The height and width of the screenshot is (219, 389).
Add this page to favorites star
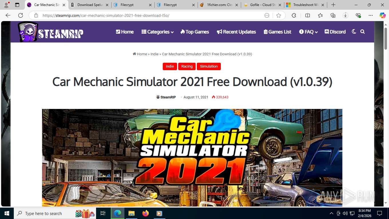click(x=279, y=15)
